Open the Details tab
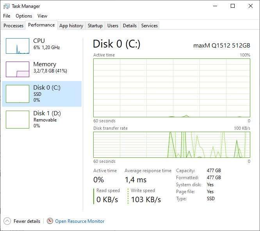The width and height of the screenshot is (260, 231). 130,26
